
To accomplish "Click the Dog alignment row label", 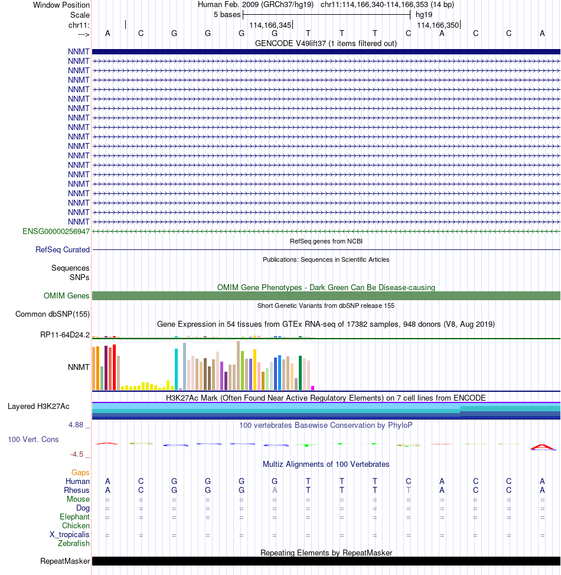I will coord(83,508).
